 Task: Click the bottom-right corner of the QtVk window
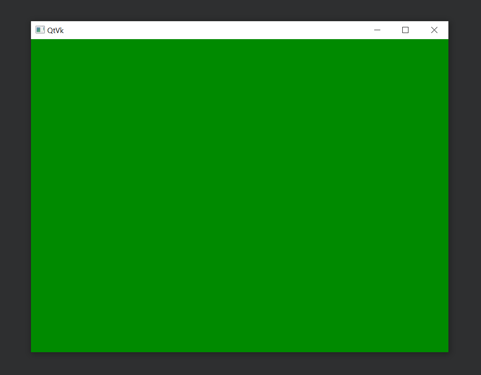tap(448, 351)
